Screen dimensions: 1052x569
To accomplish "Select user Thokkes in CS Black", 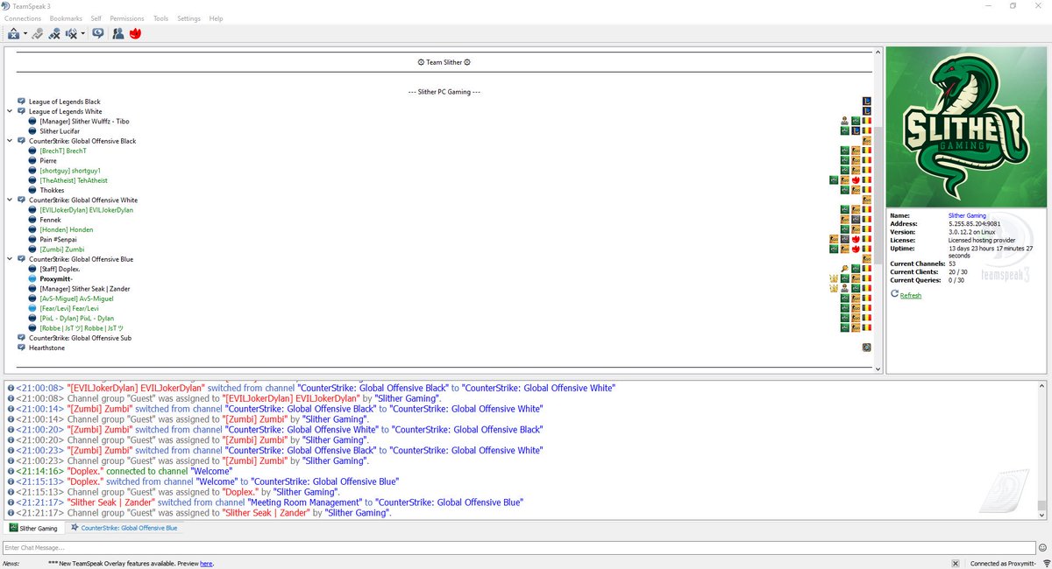I will pyautogui.click(x=52, y=190).
